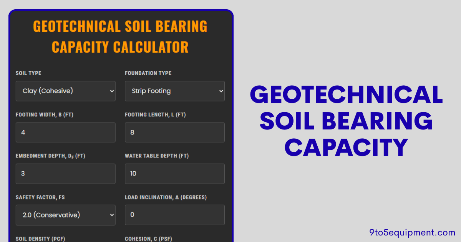
Task: Click the Safety Factor dropdown arrow
Action: coord(111,215)
